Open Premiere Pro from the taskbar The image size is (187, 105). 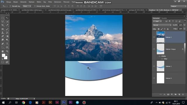point(71,102)
